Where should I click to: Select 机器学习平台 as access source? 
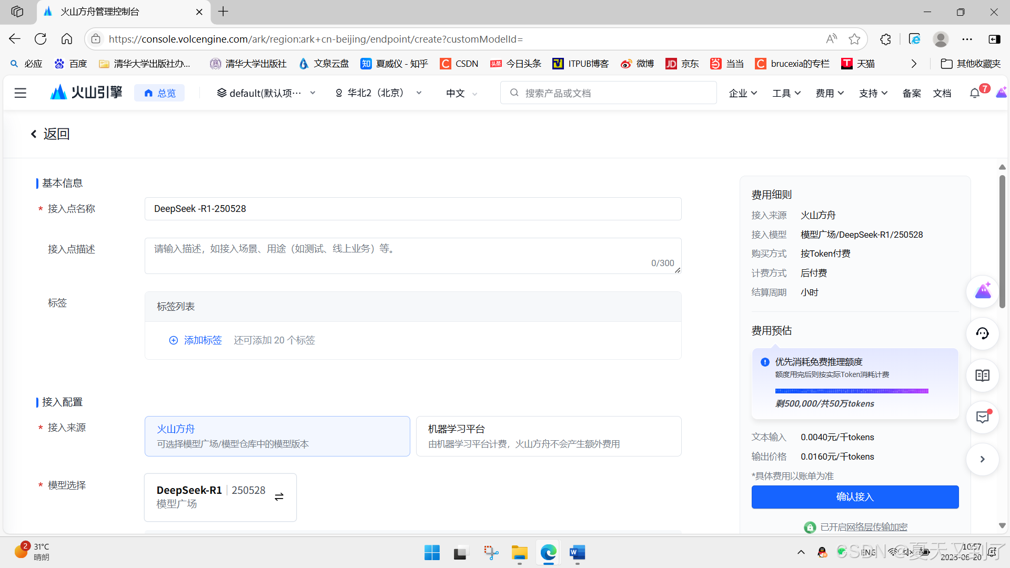coord(549,436)
